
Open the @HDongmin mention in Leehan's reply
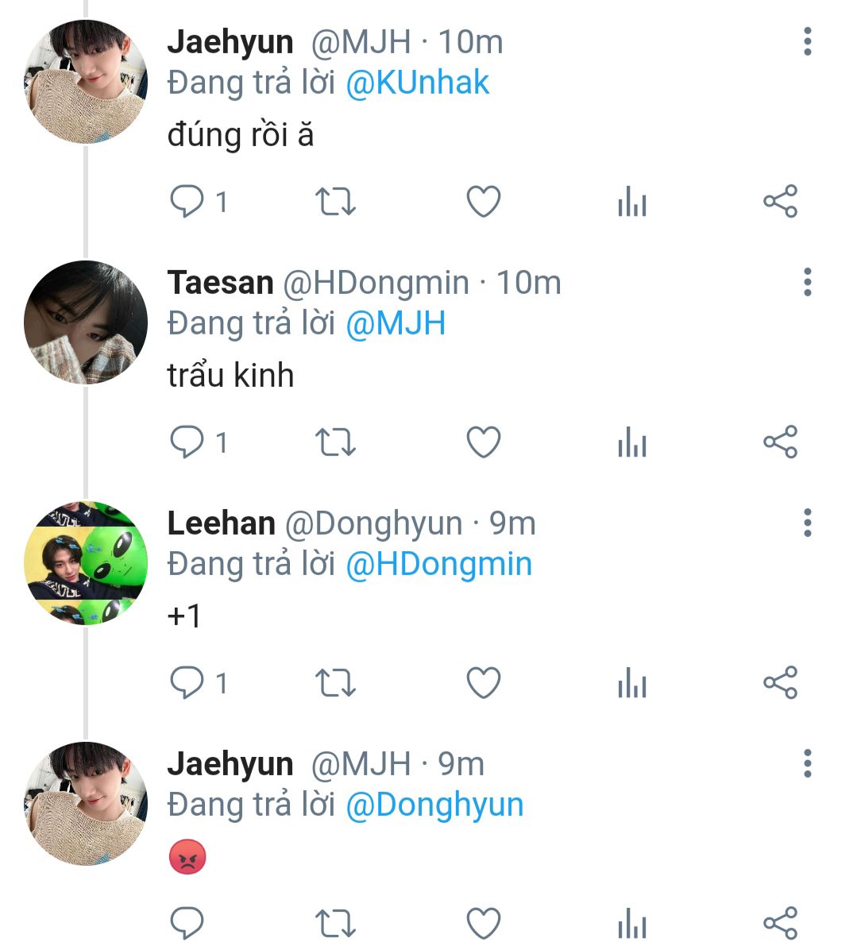[438, 564]
